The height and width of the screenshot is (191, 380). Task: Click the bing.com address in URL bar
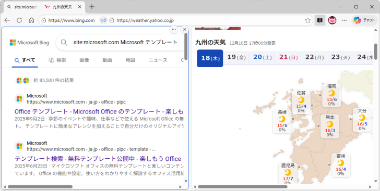[72, 20]
